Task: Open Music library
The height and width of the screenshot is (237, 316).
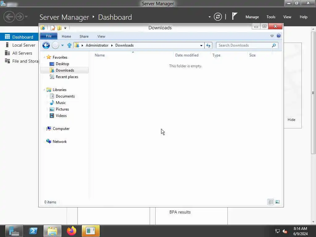Action: pyautogui.click(x=61, y=102)
